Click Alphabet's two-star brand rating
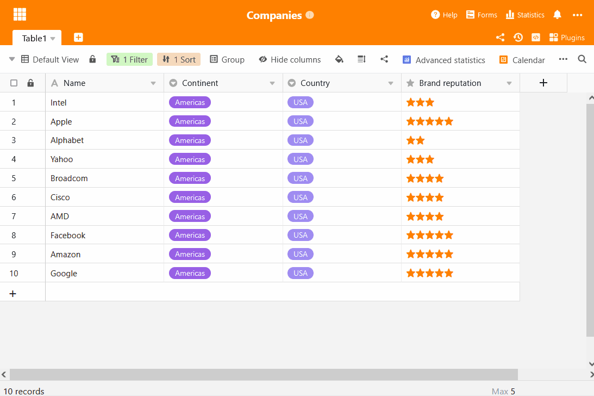Screen dimensions: 594x396 (416, 140)
